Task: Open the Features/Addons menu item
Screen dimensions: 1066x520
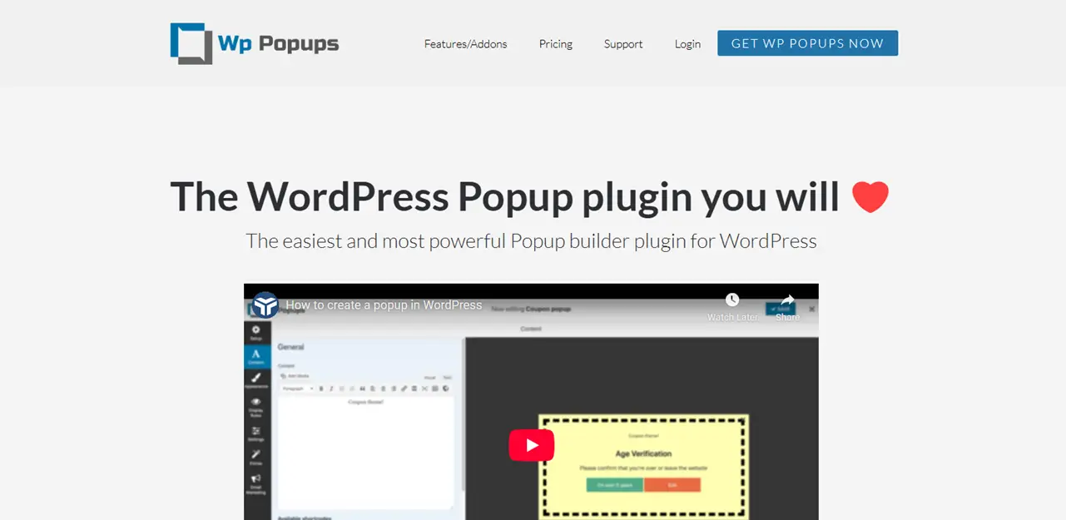Action: 465,44
